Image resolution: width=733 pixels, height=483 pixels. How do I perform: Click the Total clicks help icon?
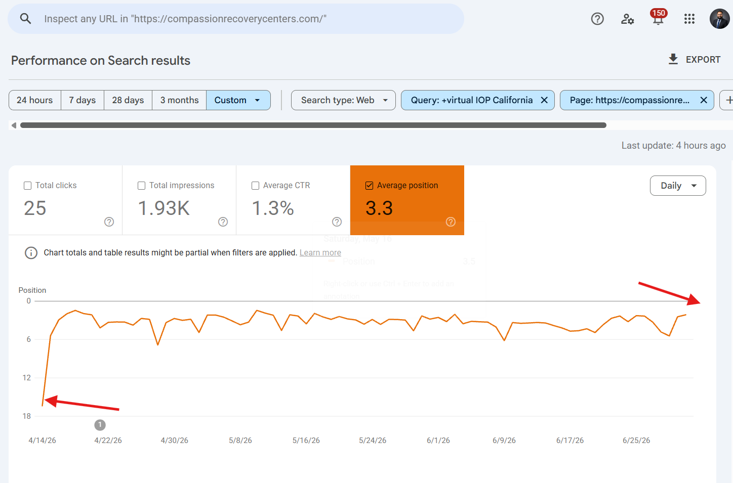[109, 222]
